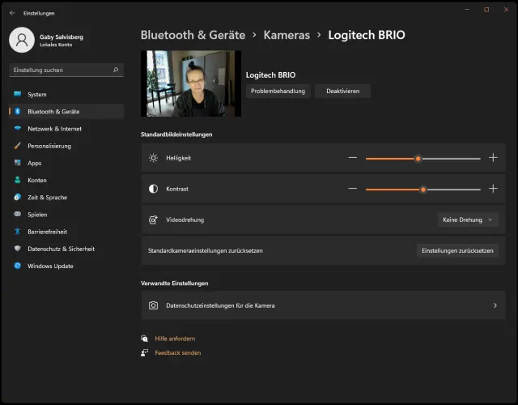Click the Deaktivieren camera button
Image resolution: width=518 pixels, height=405 pixels.
[342, 92]
